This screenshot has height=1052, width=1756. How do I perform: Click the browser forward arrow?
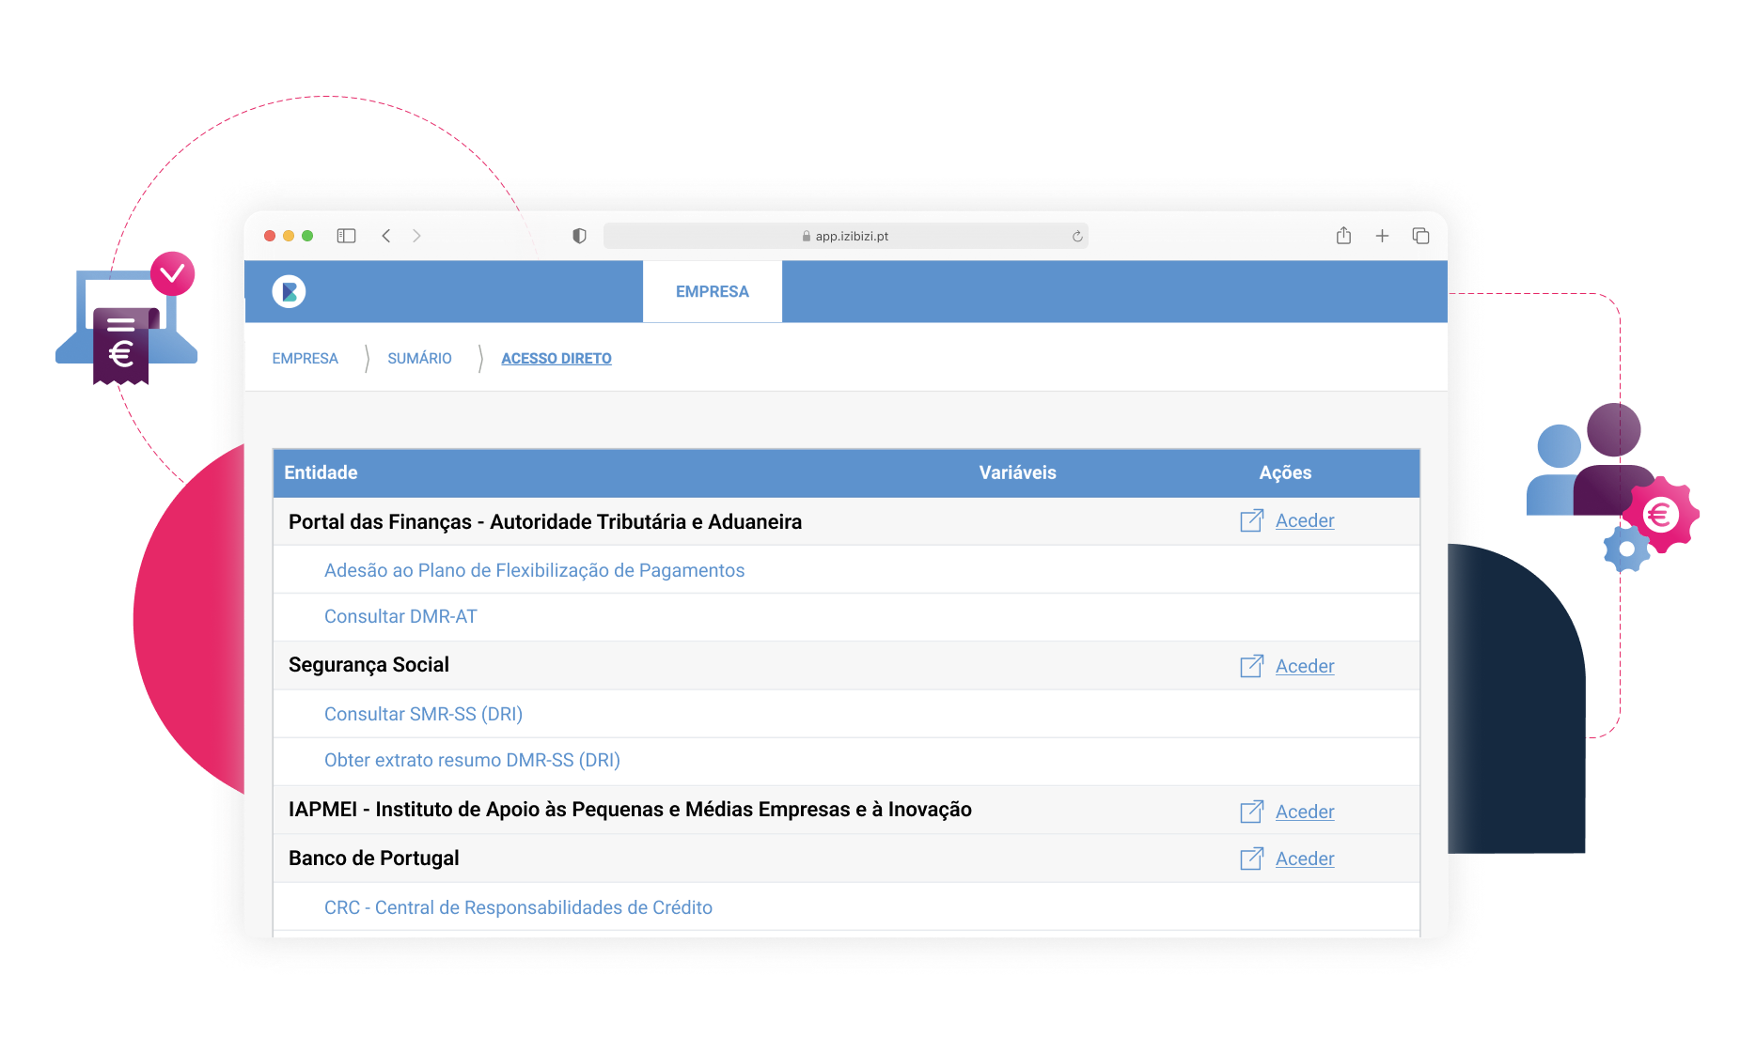(x=416, y=236)
